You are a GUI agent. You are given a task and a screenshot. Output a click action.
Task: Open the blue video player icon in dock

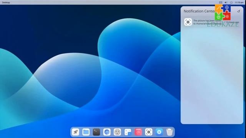point(159,132)
